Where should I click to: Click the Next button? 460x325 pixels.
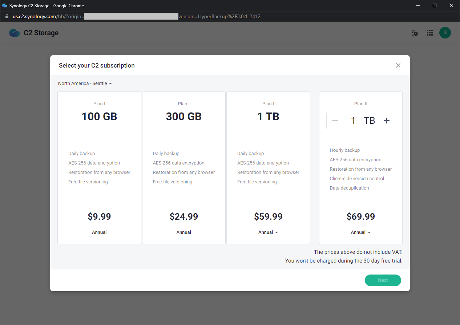pyautogui.click(x=383, y=280)
